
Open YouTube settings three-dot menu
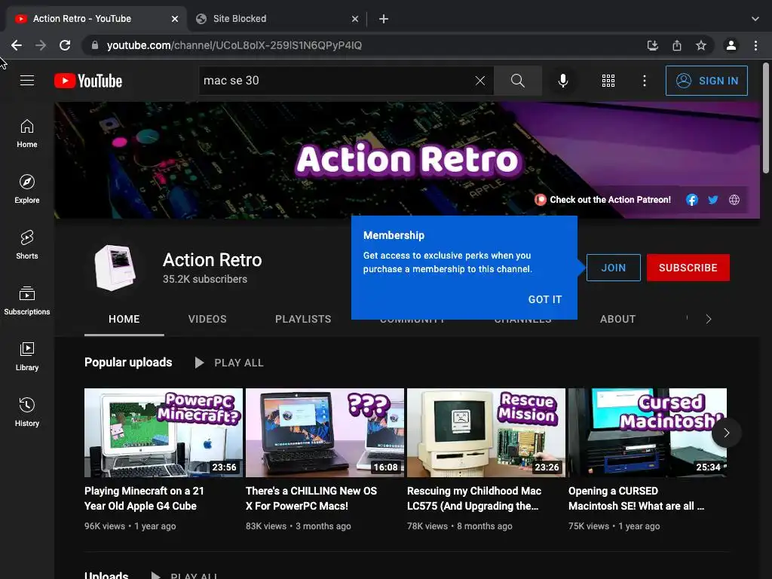pos(645,81)
